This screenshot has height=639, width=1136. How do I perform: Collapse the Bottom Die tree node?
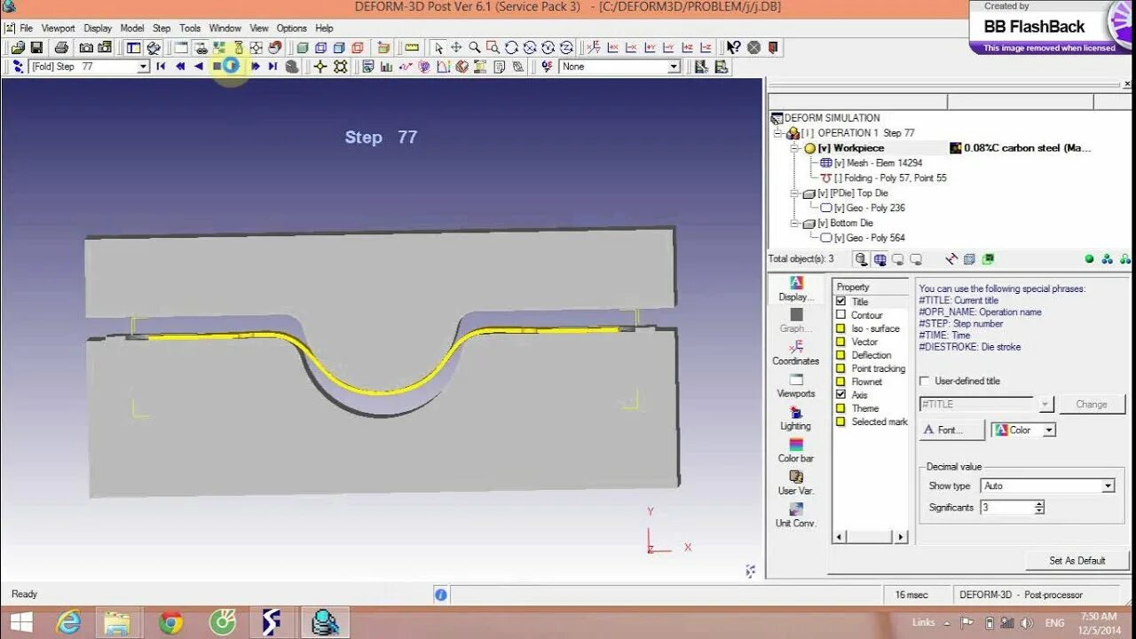(796, 224)
